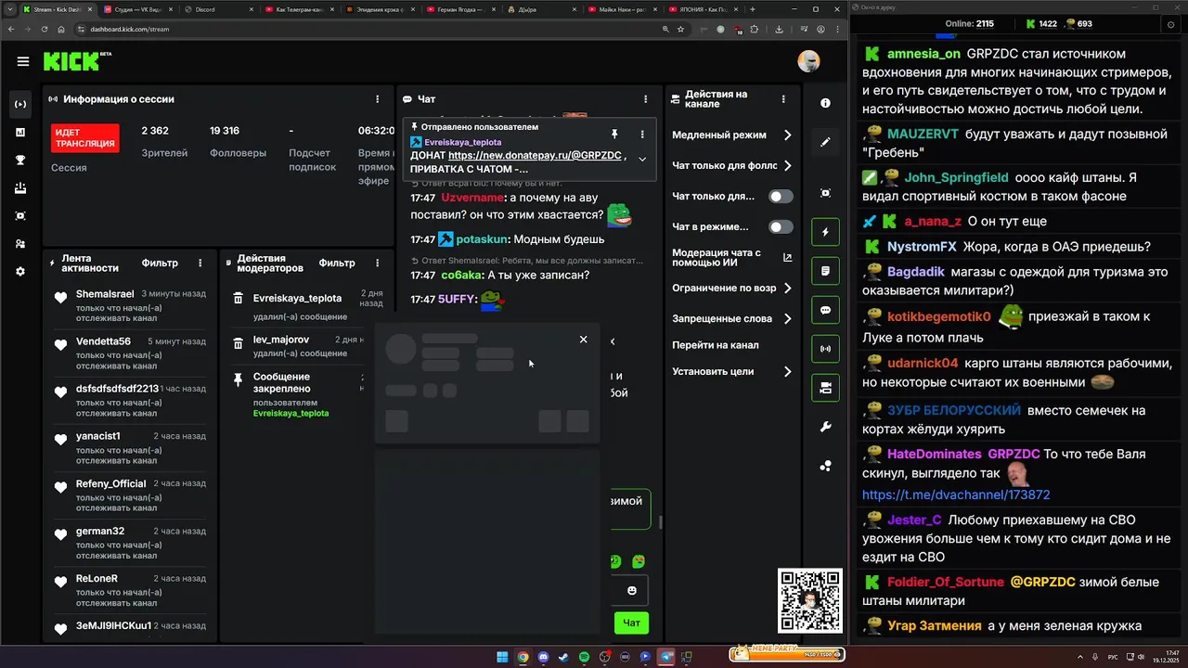Open the community users icon in the left sidebar

tap(20, 244)
